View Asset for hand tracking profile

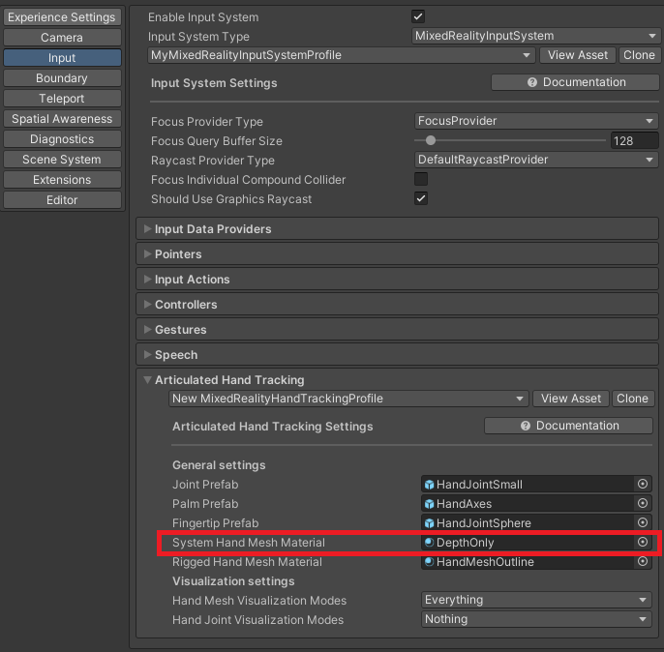tap(571, 399)
